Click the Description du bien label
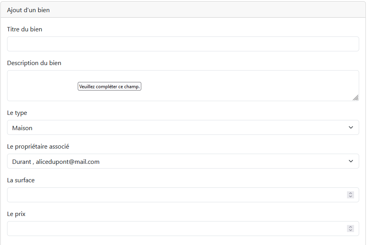This screenshot has width=367, height=245. tap(34, 63)
